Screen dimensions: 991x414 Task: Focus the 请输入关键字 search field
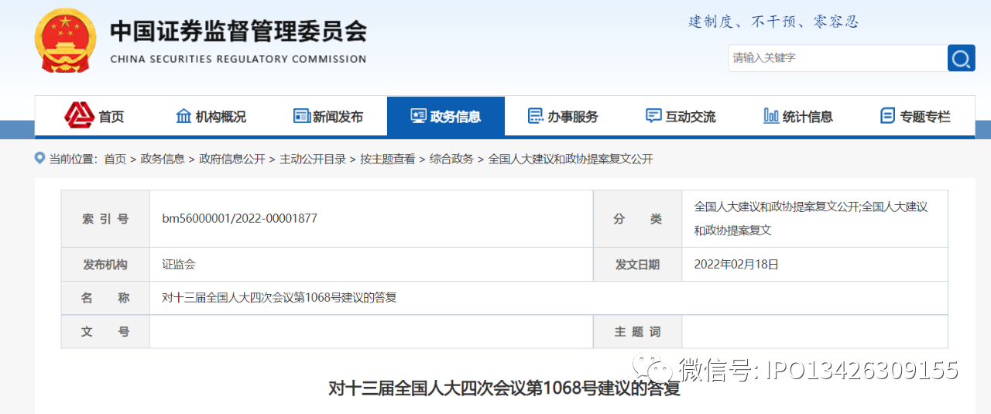click(838, 58)
